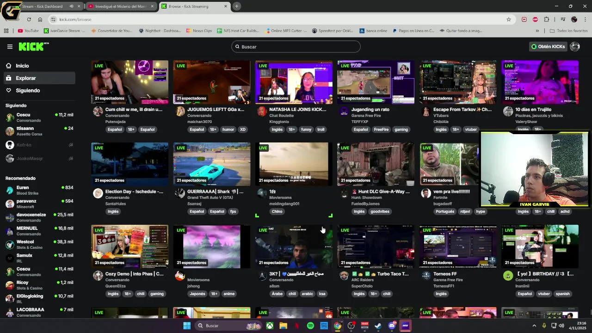
Task: Open the user profile avatar at top right
Action: pos(575,46)
